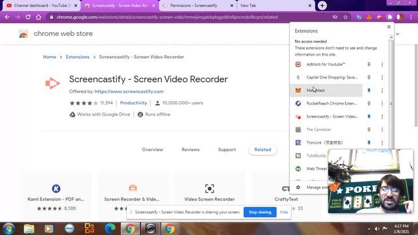418x235 pixels.
Task: Switch to the Reviews tab
Action: click(x=191, y=149)
